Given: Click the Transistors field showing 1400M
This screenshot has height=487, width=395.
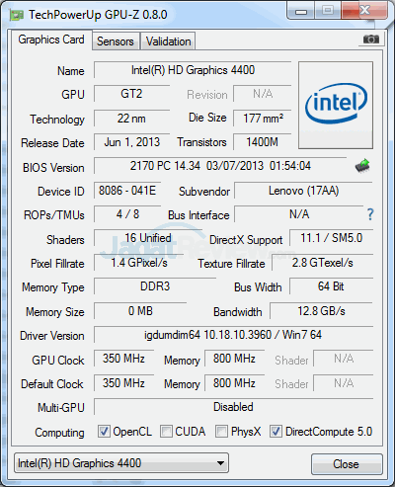Looking at the screenshot, I should point(263,142).
